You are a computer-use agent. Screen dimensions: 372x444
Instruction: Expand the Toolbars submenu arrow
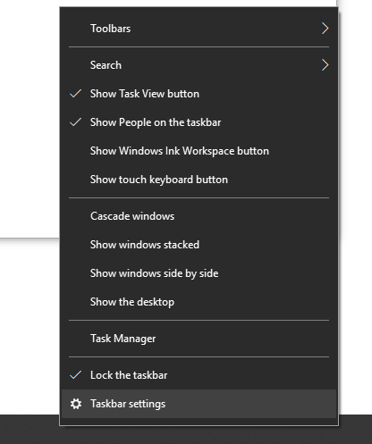pos(325,29)
